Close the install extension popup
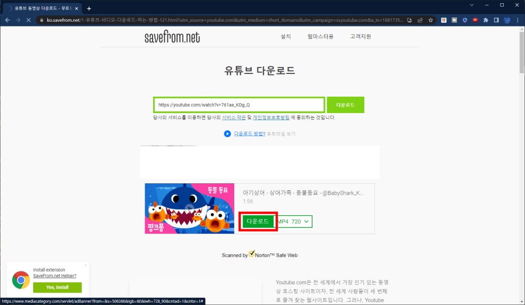The height and width of the screenshot is (305, 525). click(x=86, y=265)
